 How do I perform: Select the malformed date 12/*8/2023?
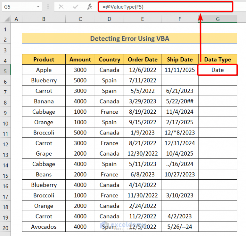[x=180, y=133]
